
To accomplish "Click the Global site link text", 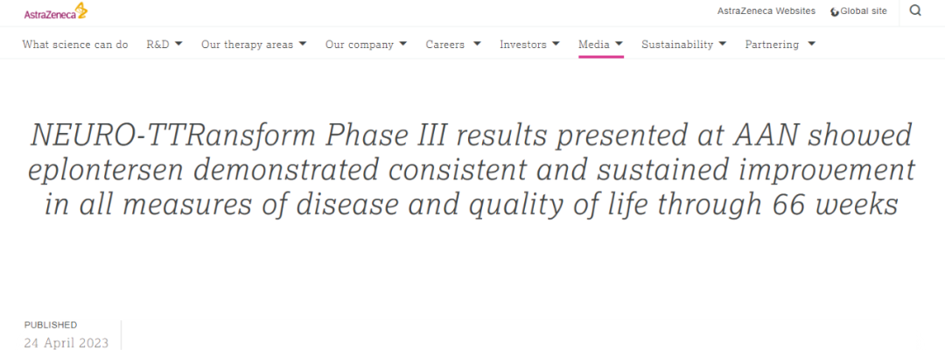I will pyautogui.click(x=864, y=11).
